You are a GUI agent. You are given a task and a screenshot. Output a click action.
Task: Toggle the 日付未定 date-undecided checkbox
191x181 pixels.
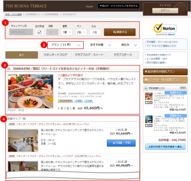pyautogui.click(x=40, y=32)
